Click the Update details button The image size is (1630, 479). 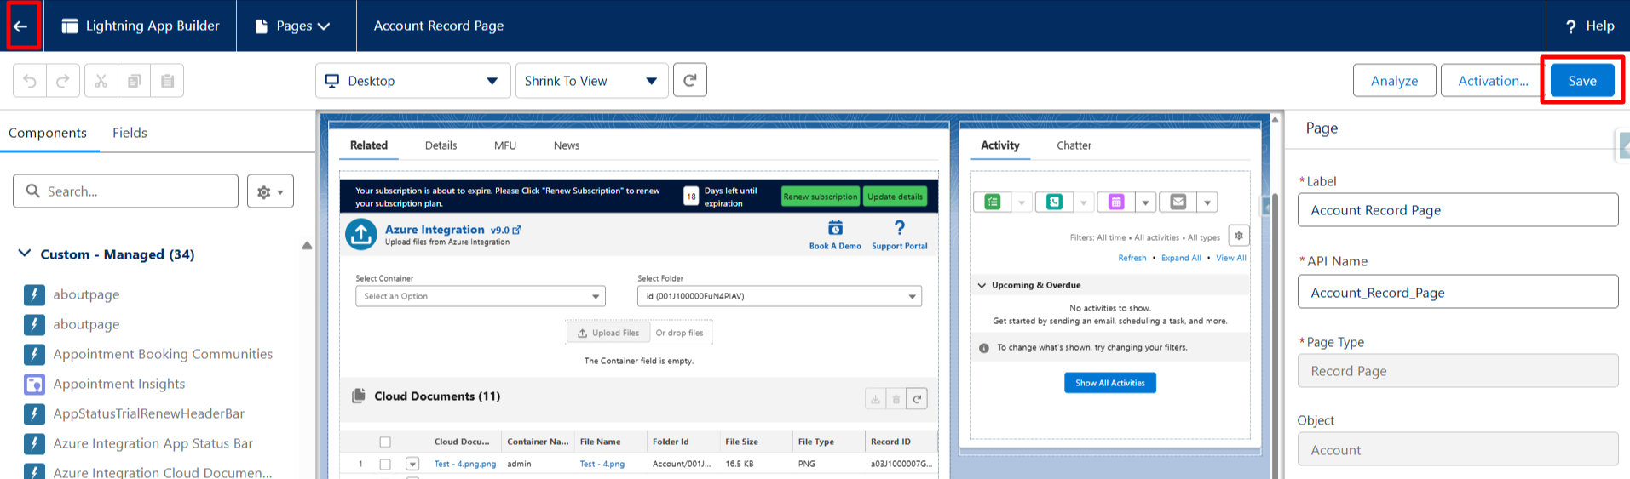click(x=895, y=197)
